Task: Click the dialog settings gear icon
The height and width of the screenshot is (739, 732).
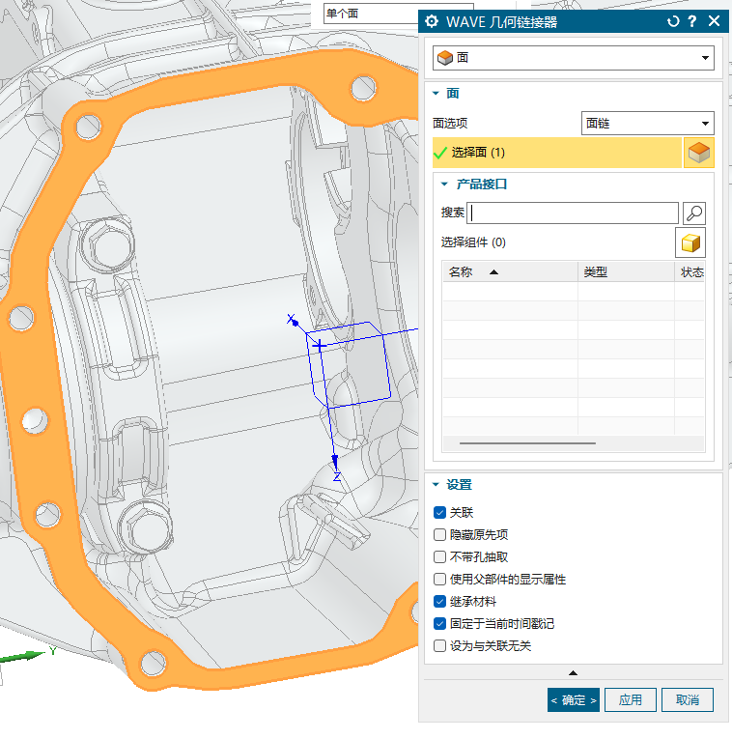Action: [432, 22]
